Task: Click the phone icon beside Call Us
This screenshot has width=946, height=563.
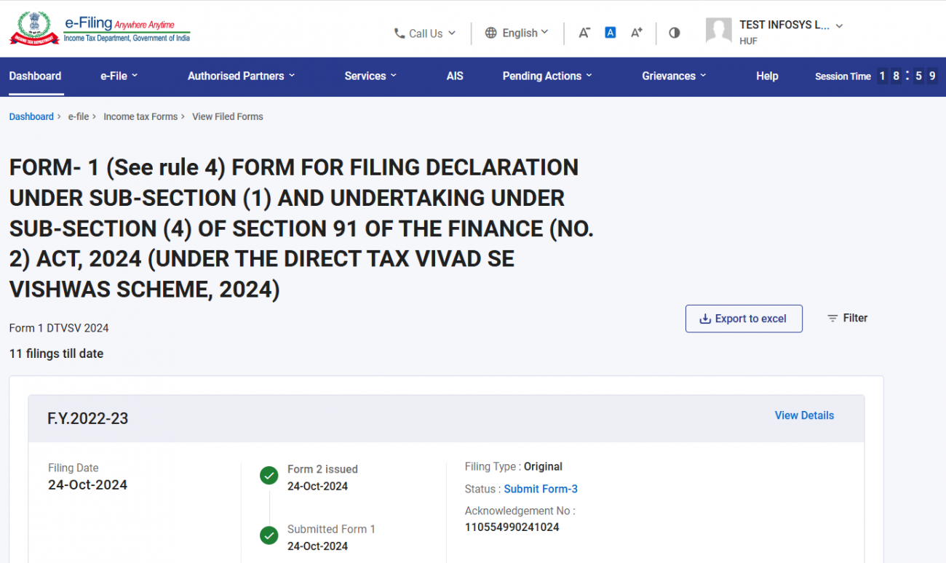Action: tap(398, 33)
